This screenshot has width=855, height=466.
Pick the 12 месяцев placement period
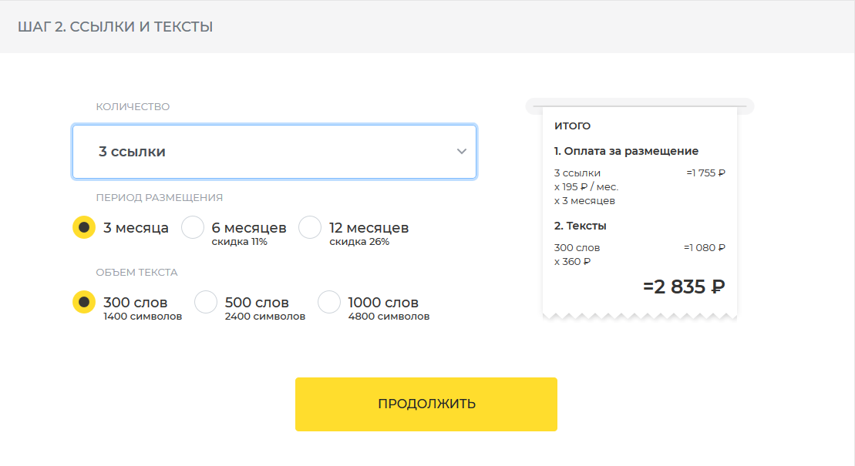(310, 228)
